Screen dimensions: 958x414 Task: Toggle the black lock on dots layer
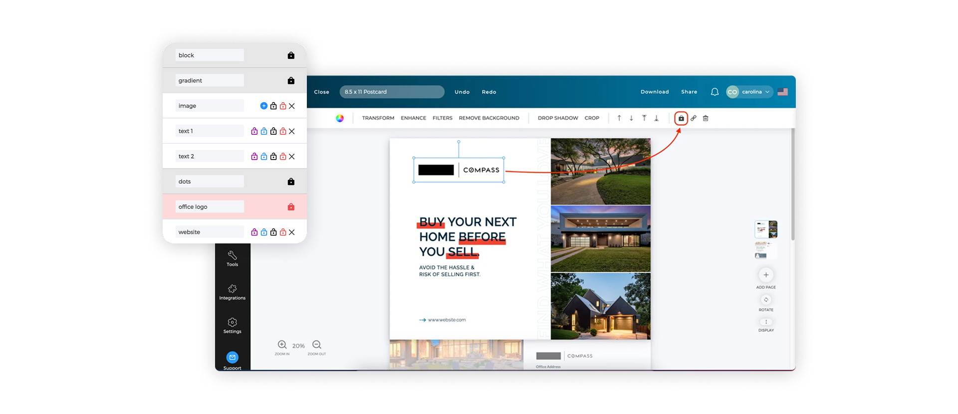point(291,182)
